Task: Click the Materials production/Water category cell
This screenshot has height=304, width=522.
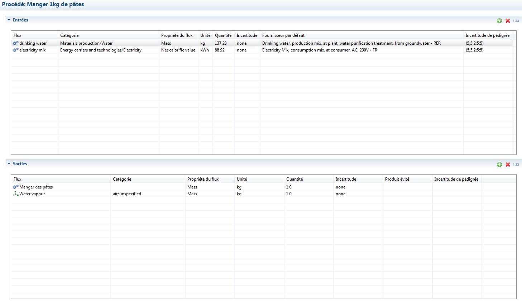Action: click(x=108, y=43)
